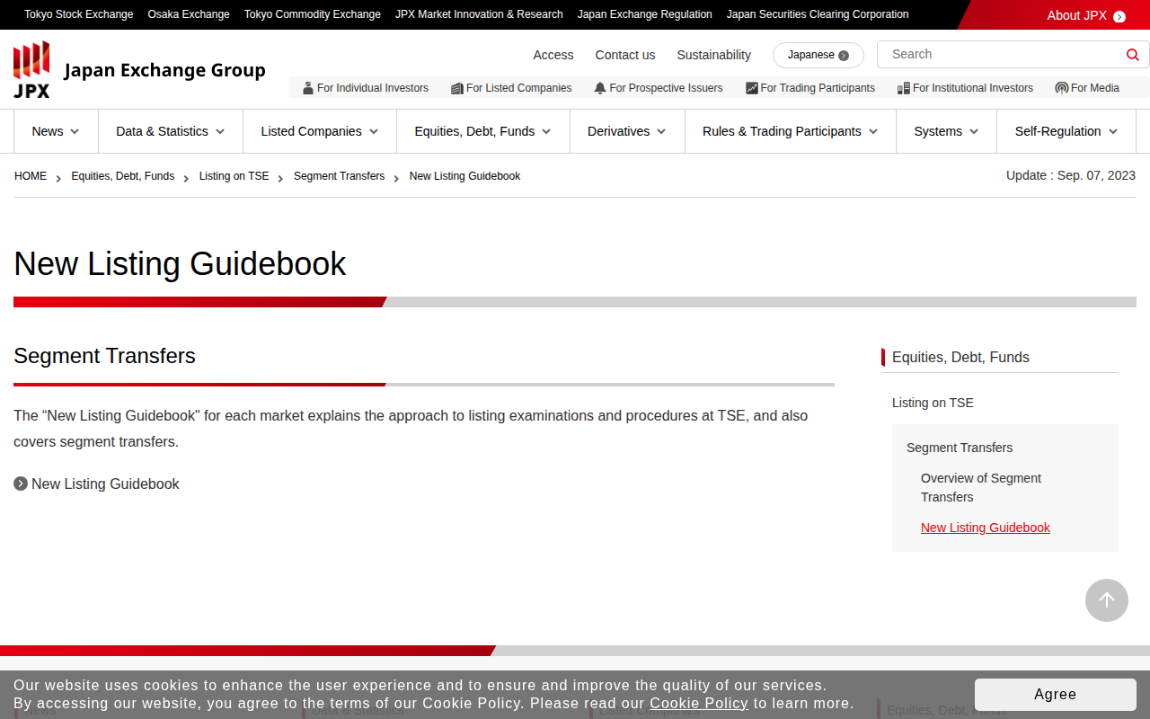Open the Data & Statistics menu

click(171, 131)
